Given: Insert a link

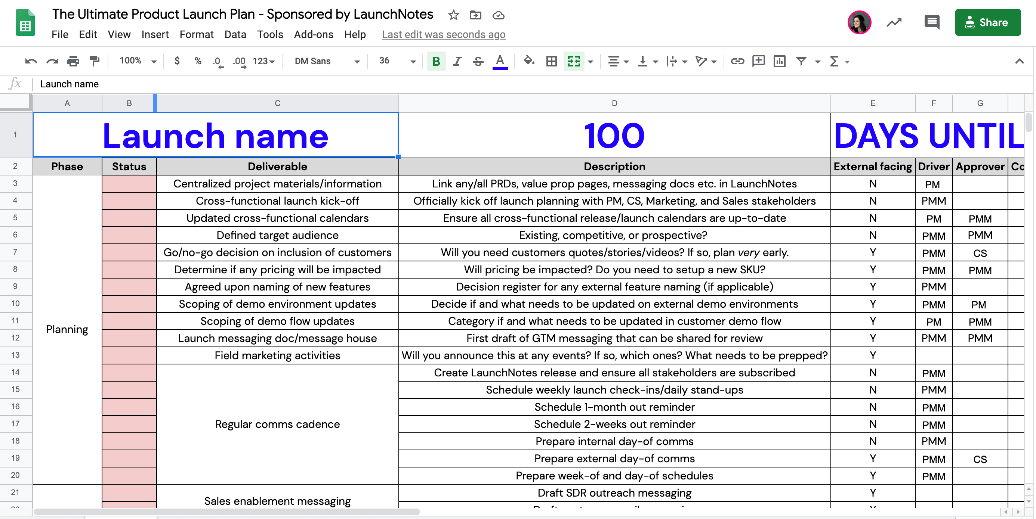Looking at the screenshot, I should pos(737,61).
